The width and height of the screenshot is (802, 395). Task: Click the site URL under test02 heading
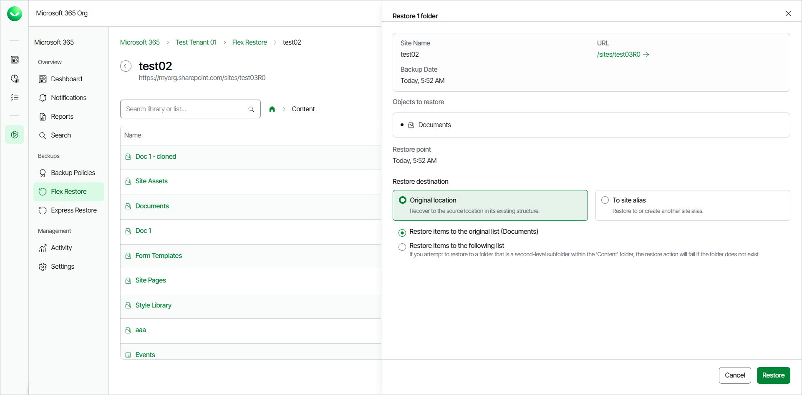(x=202, y=77)
